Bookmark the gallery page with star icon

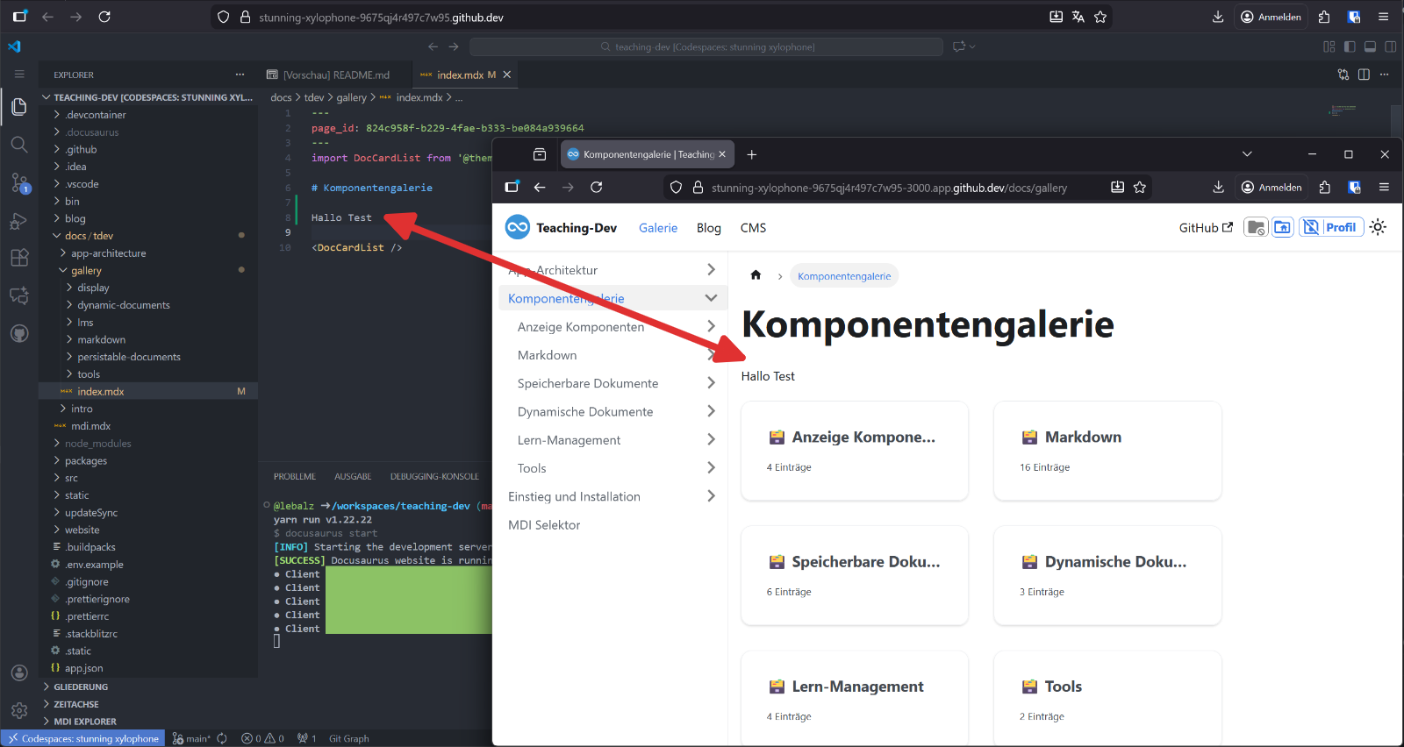pos(1139,187)
